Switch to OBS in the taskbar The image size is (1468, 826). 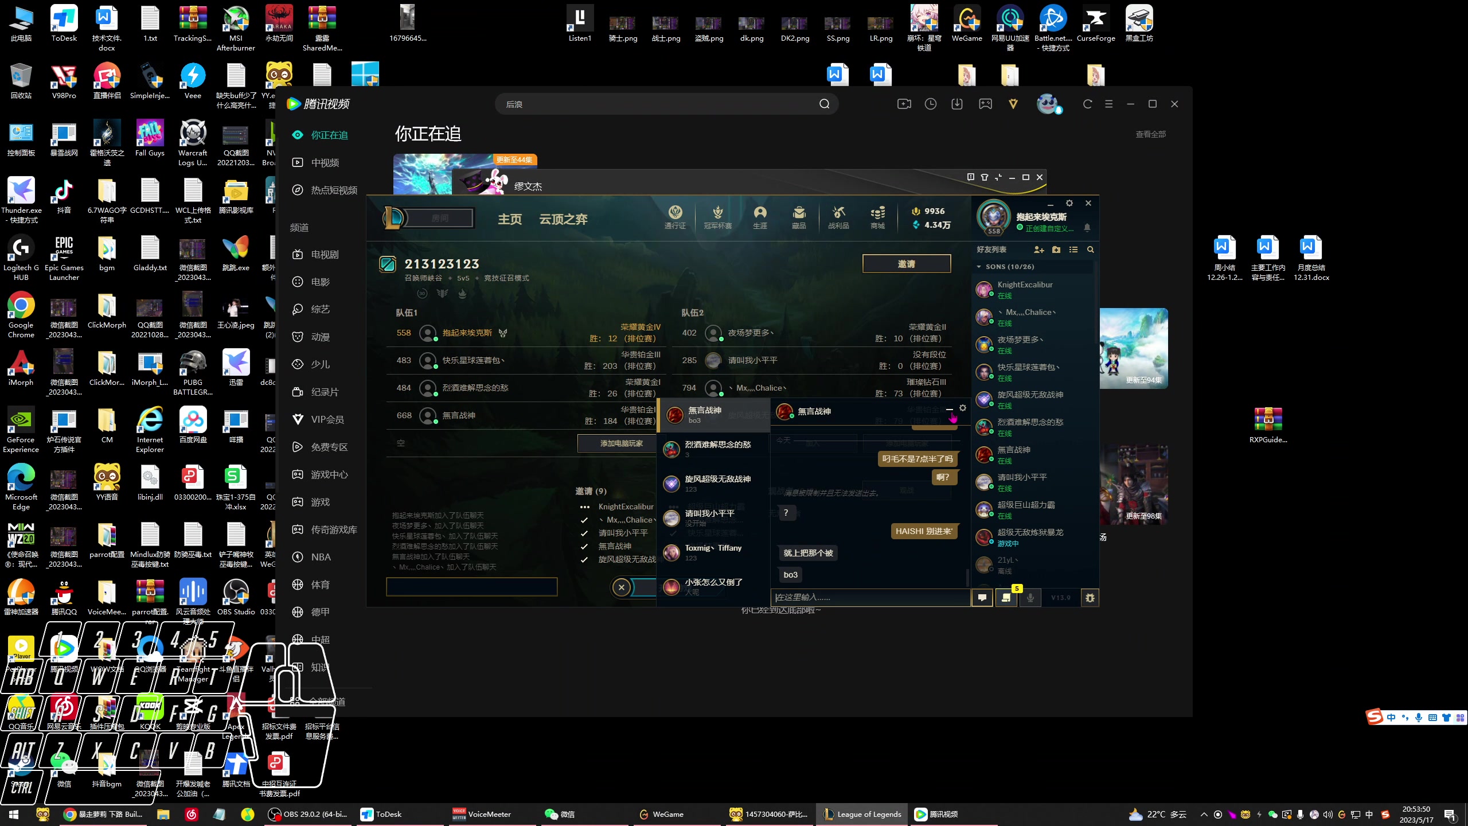309,814
